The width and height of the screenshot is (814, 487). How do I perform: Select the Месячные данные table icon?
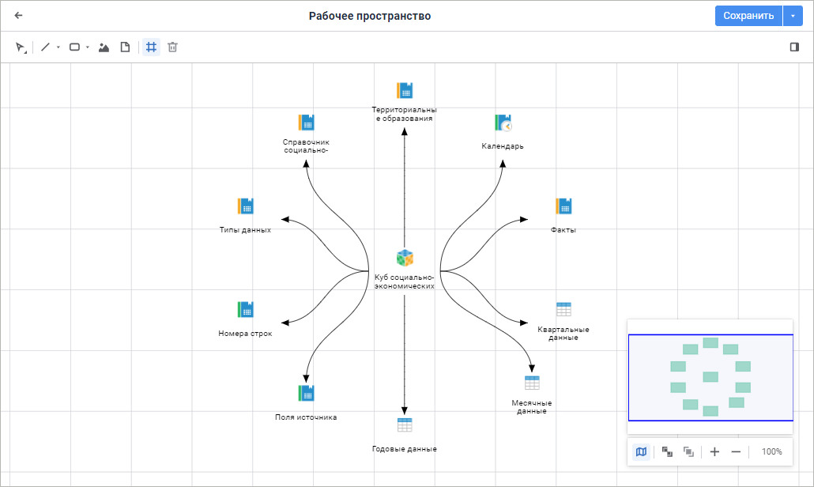[x=532, y=383]
